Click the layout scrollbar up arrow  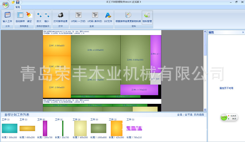click(x=205, y=32)
